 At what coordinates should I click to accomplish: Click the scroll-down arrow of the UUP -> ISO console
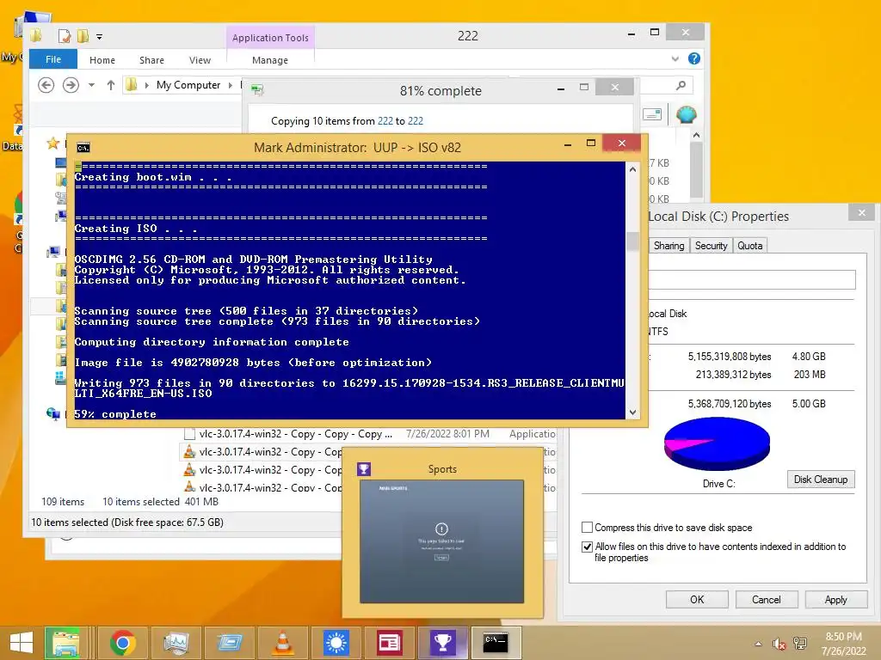pyautogui.click(x=632, y=412)
